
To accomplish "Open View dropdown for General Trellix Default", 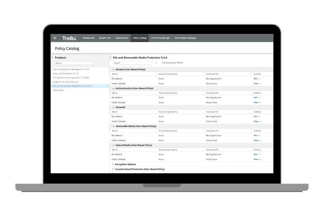I will [257, 84].
